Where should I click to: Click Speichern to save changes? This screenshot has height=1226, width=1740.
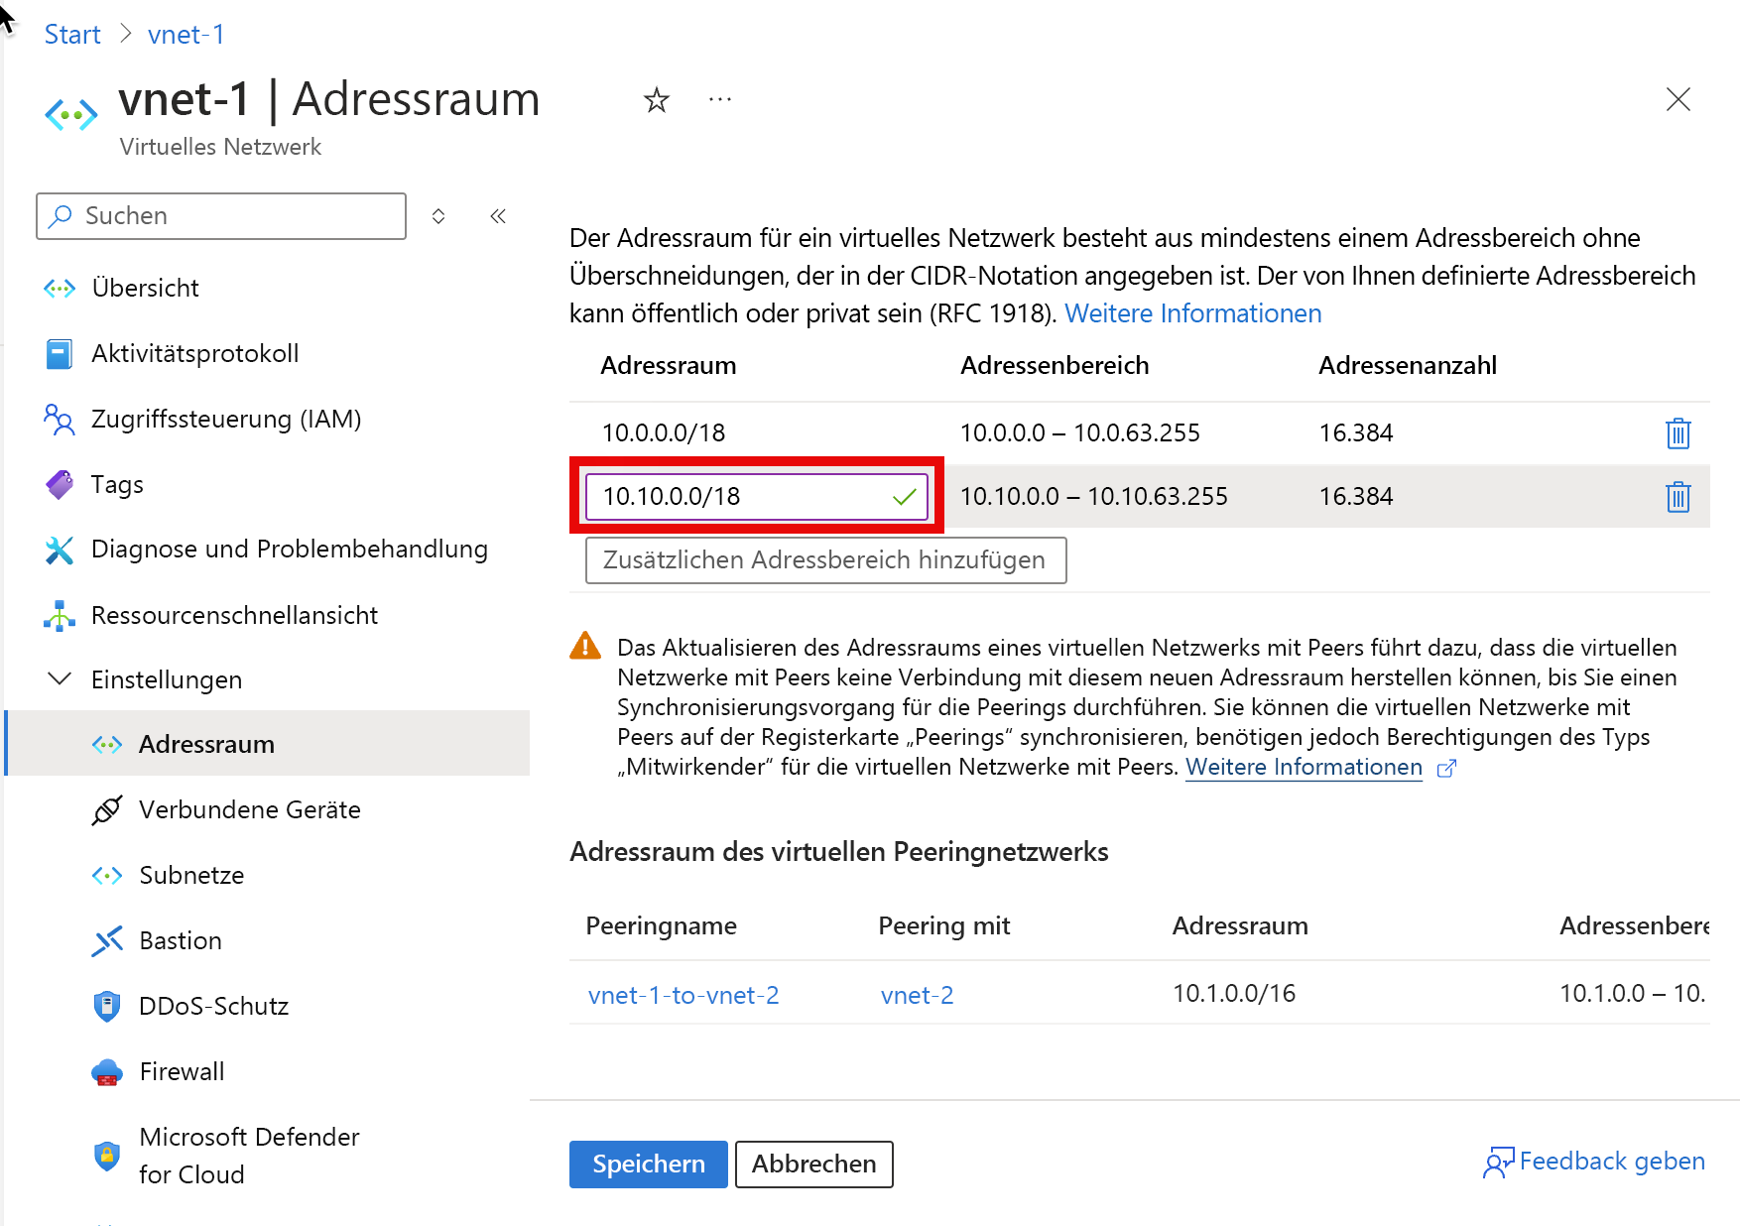(648, 1164)
